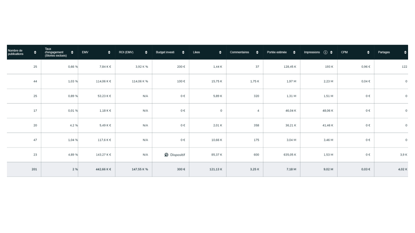Image resolution: width=415 pixels, height=233 pixels.
Task: Click the ROI (EMV) header label
Action: pyautogui.click(x=126, y=52)
